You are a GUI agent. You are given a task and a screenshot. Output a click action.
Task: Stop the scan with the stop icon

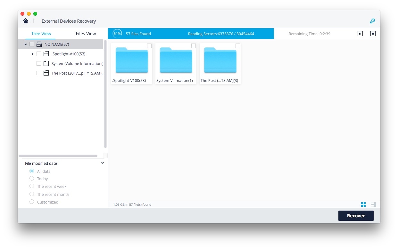373,34
